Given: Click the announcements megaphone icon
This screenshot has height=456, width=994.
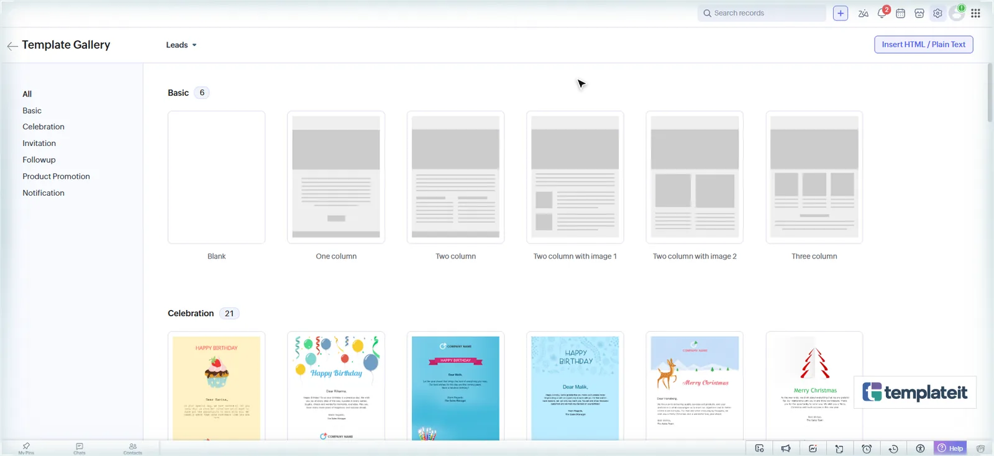Looking at the screenshot, I should [x=786, y=449].
